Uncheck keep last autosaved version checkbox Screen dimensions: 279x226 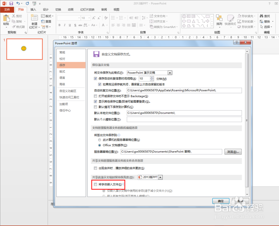[100, 84]
